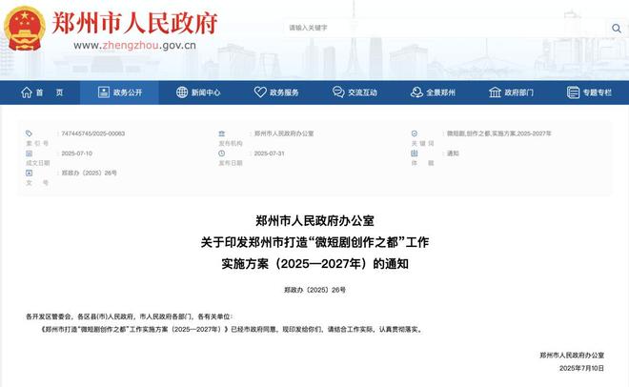Click the 体裁 label
The height and width of the screenshot is (387, 629).
422,163
